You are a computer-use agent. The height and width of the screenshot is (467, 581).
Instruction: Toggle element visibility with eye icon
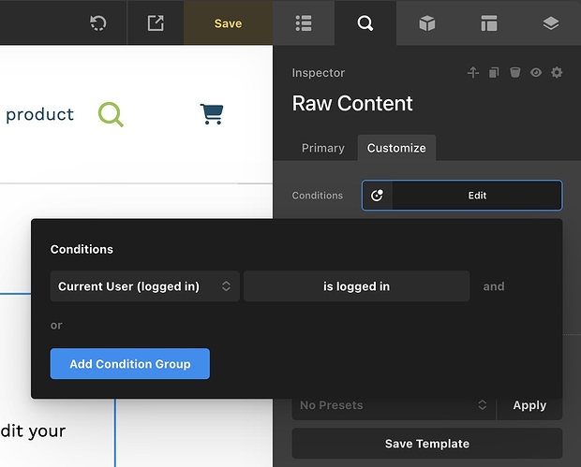[x=535, y=73]
